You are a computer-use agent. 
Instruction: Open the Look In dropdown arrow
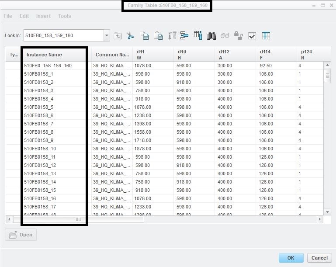click(x=107, y=35)
